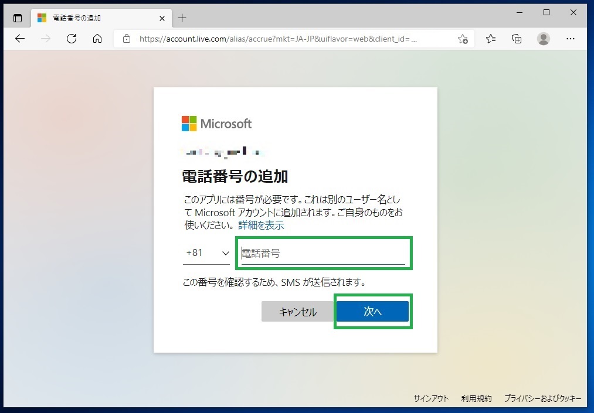Refresh the page with reload icon
This screenshot has height=413, width=594.
[x=71, y=39]
